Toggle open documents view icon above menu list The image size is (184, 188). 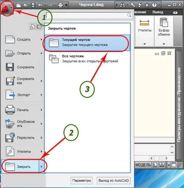[x=39, y=26]
